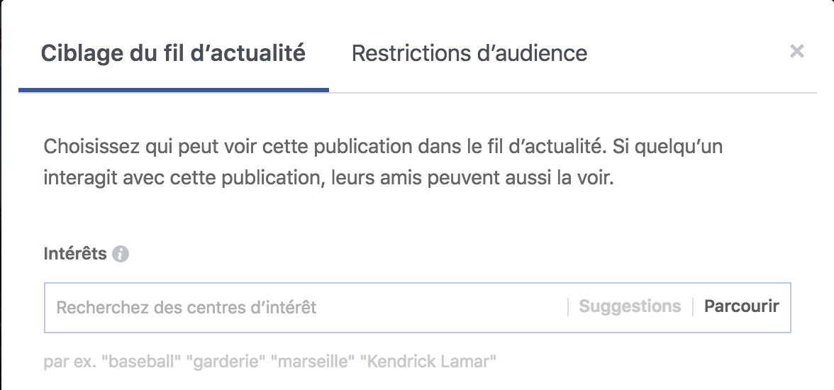Switch to the Restrictions d'audience tab
The width and height of the screenshot is (834, 390).
(469, 53)
